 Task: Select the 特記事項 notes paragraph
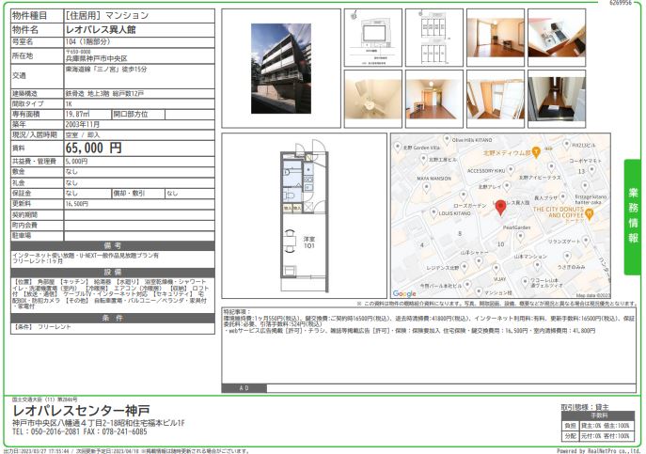point(429,321)
